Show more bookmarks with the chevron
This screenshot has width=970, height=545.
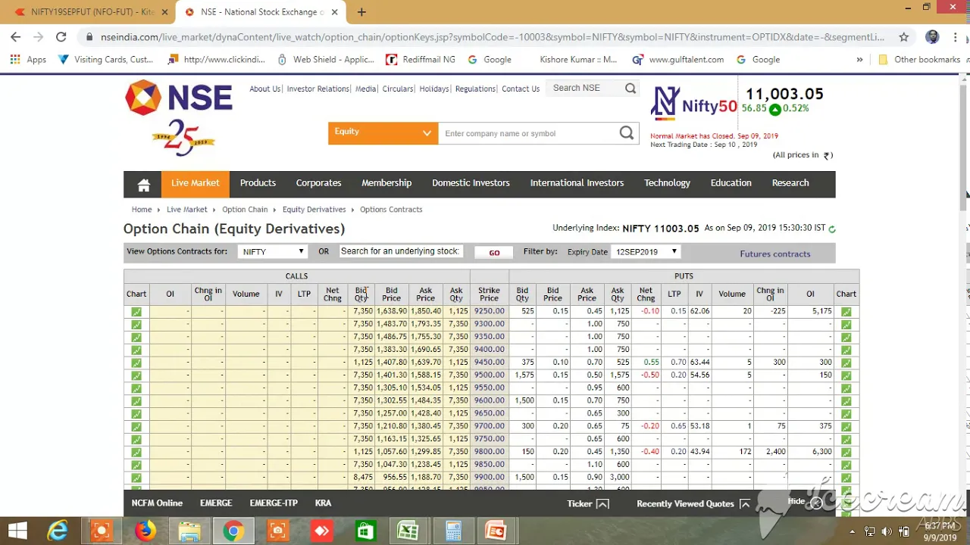(x=859, y=59)
